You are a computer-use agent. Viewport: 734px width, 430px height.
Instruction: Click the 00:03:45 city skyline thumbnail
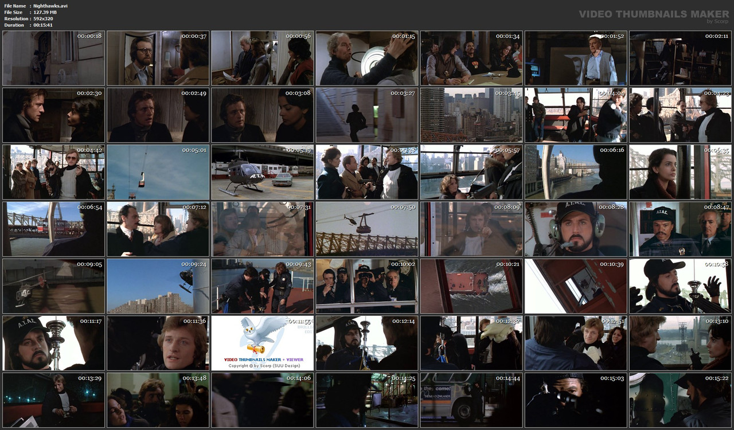(x=471, y=115)
